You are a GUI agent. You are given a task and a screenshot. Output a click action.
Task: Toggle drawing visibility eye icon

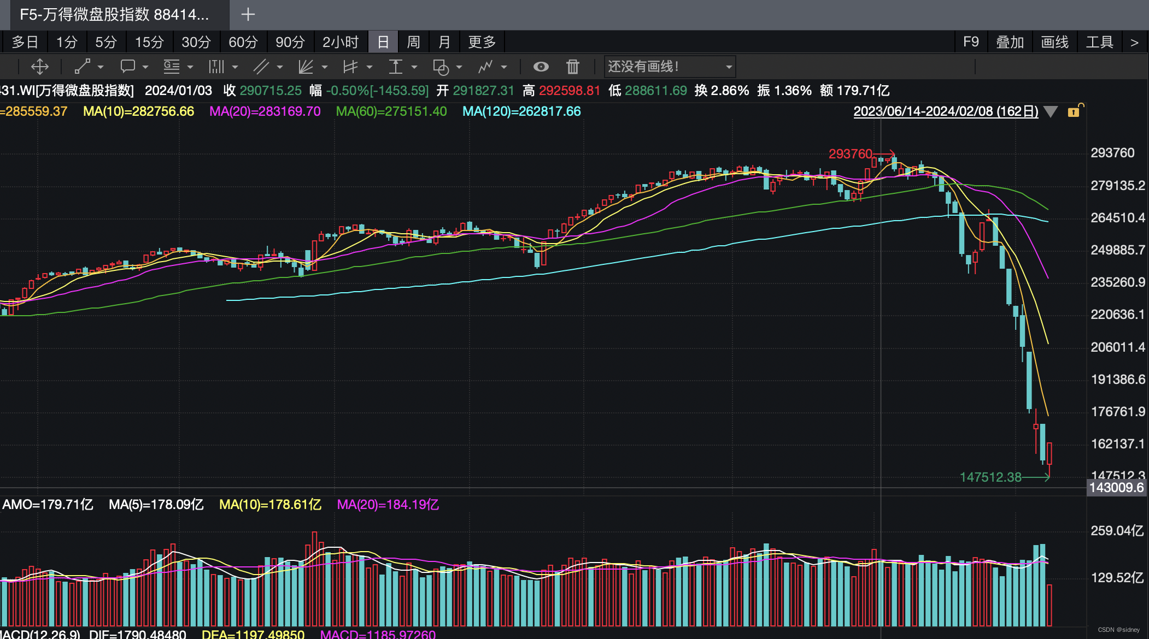coord(541,67)
